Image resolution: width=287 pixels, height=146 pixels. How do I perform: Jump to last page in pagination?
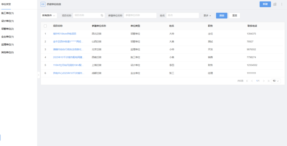(268, 81)
